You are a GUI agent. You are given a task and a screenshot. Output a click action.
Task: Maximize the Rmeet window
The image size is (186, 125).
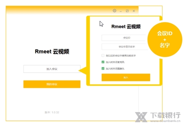coord(127,11)
